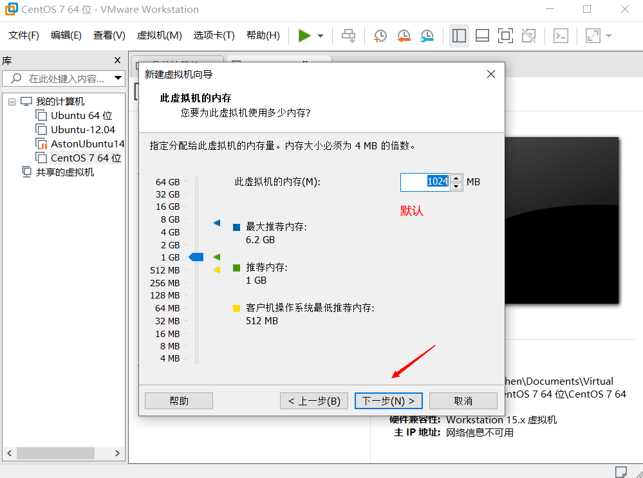Click the VMware Workstation title bar app icon

[11, 9]
